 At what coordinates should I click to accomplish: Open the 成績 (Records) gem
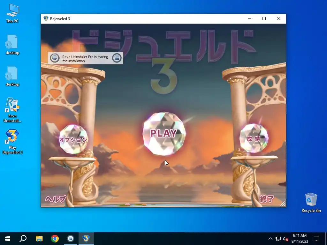[x=254, y=138]
